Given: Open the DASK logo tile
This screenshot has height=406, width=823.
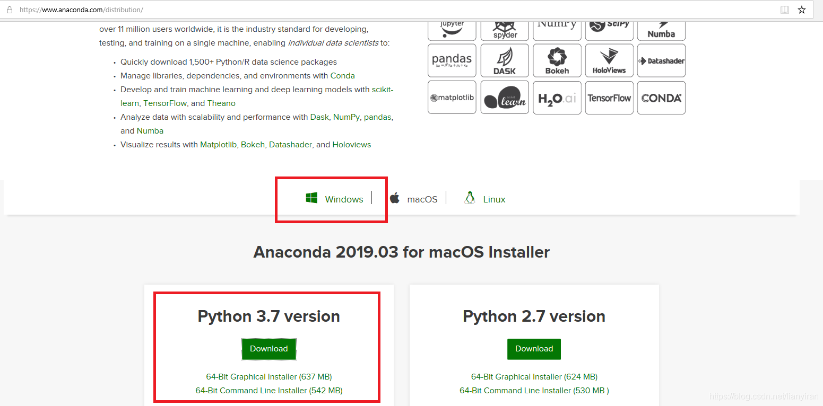Looking at the screenshot, I should 505,60.
